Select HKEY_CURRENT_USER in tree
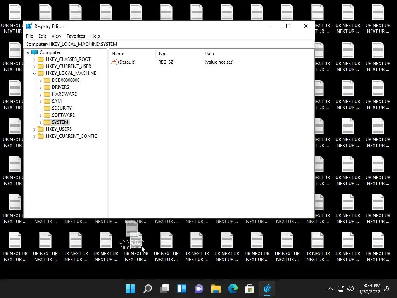397x298 pixels. (x=68, y=66)
